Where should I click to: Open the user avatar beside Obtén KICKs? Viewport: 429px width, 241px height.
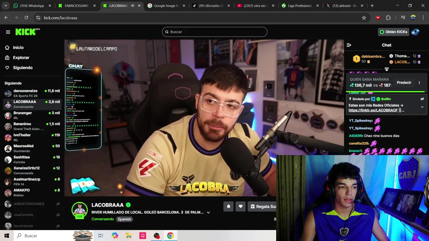coord(415,32)
